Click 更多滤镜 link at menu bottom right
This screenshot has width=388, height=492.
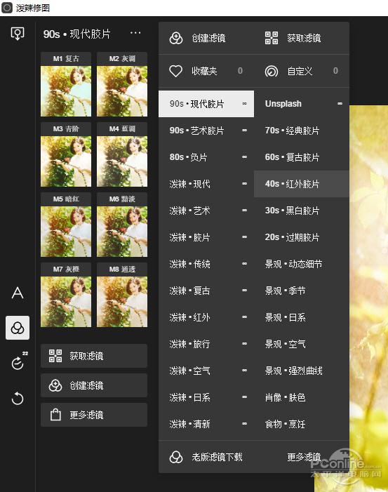[x=304, y=457]
